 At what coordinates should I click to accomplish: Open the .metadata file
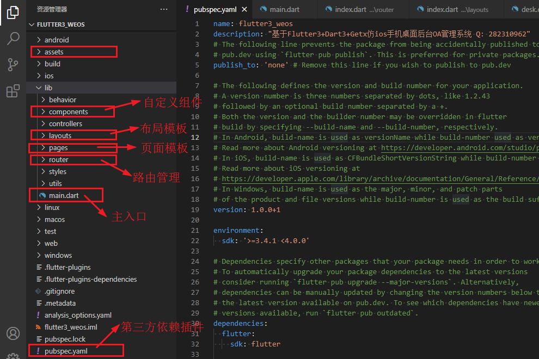tap(102, 304)
